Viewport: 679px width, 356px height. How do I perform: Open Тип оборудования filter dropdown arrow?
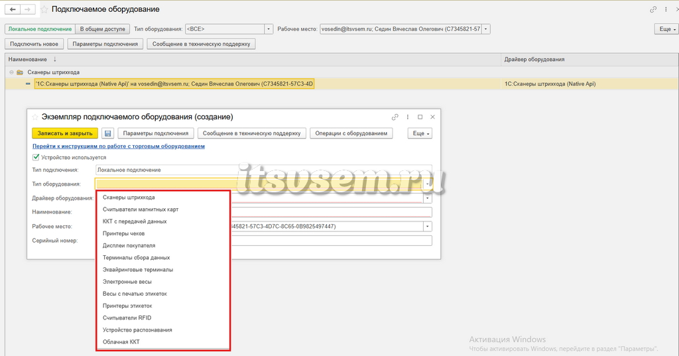click(x=269, y=29)
